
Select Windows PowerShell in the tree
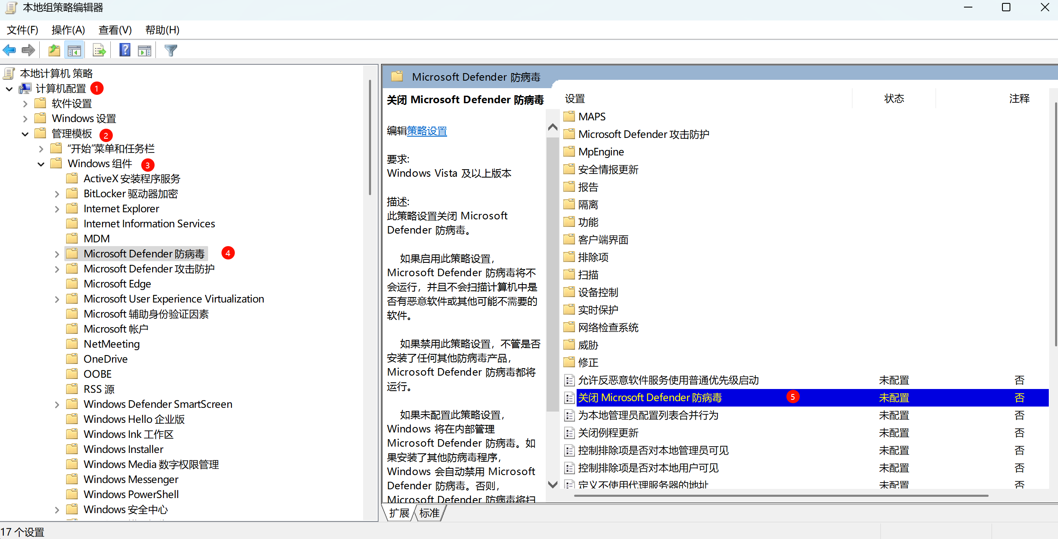coord(131,494)
